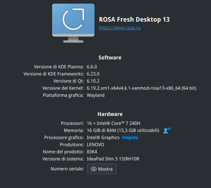Click the Qt version value "6.10.2"
The width and height of the screenshot is (211, 188).
pyautogui.click(x=93, y=81)
